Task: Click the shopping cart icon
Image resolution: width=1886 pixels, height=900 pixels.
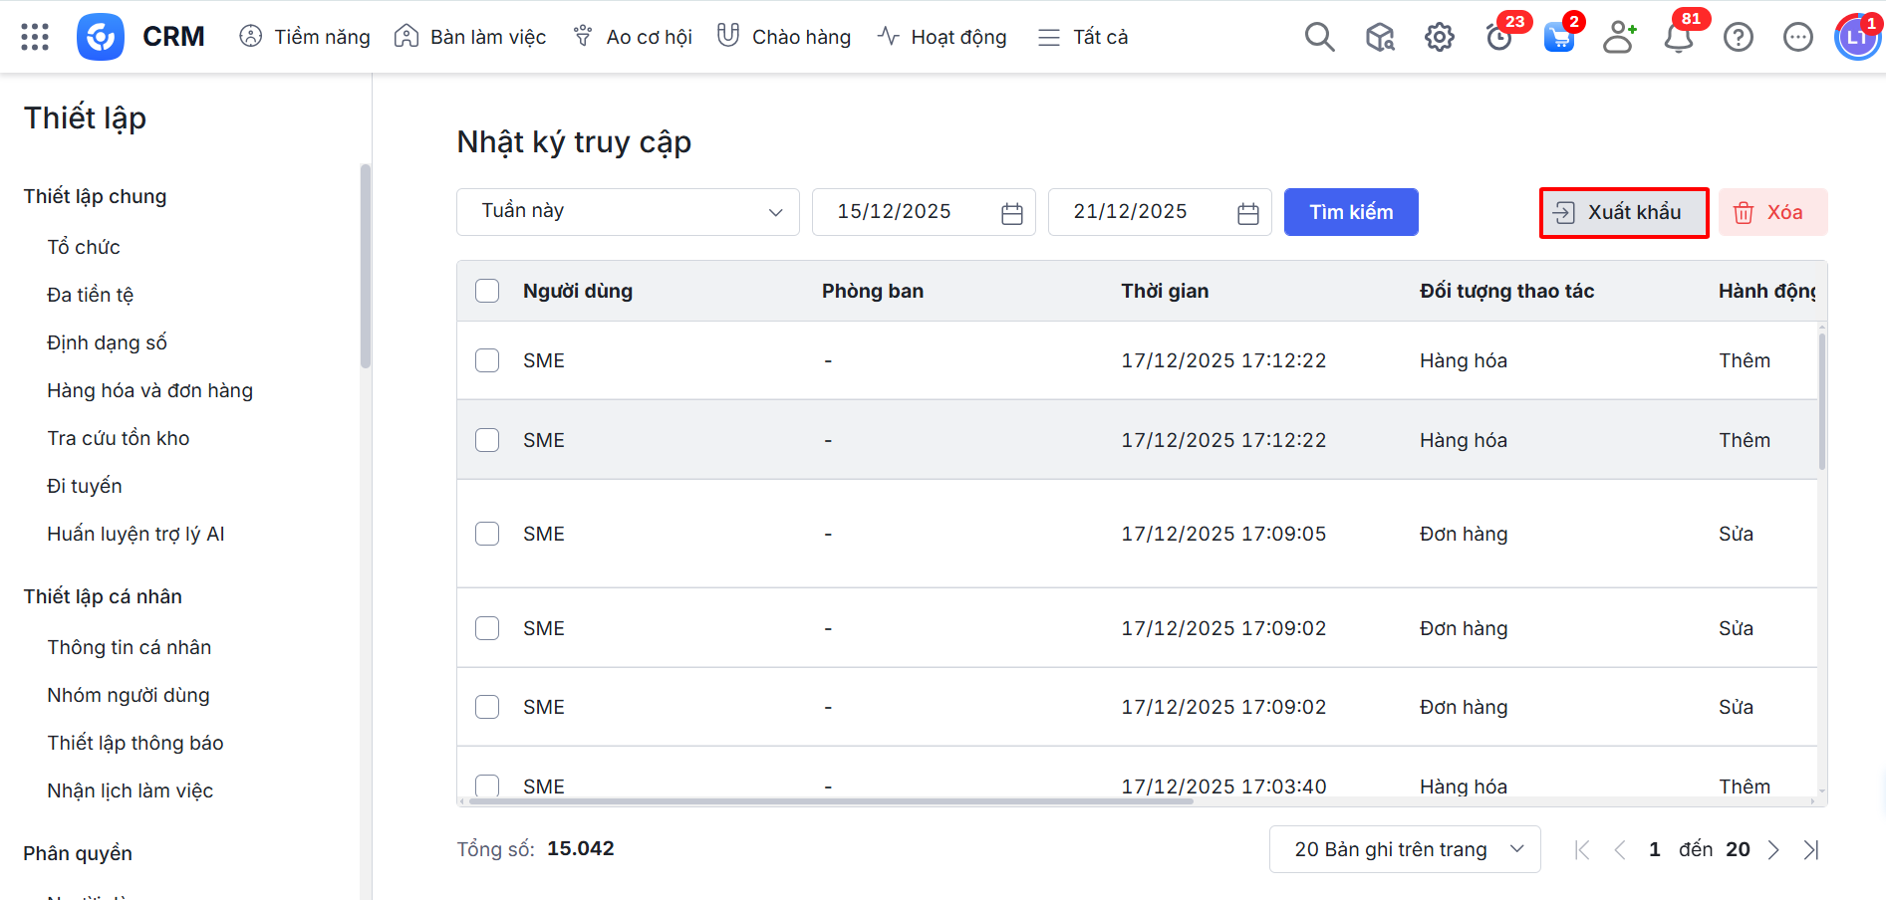Action: click(1558, 38)
